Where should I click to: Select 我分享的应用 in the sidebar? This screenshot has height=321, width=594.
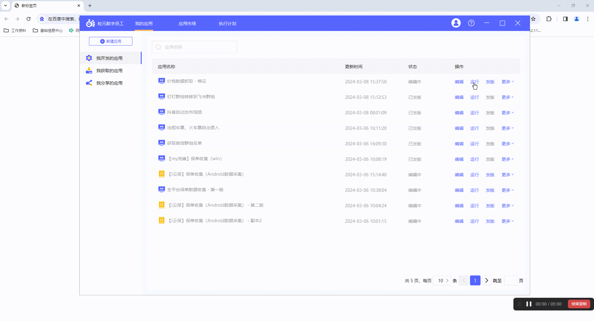pyautogui.click(x=111, y=83)
